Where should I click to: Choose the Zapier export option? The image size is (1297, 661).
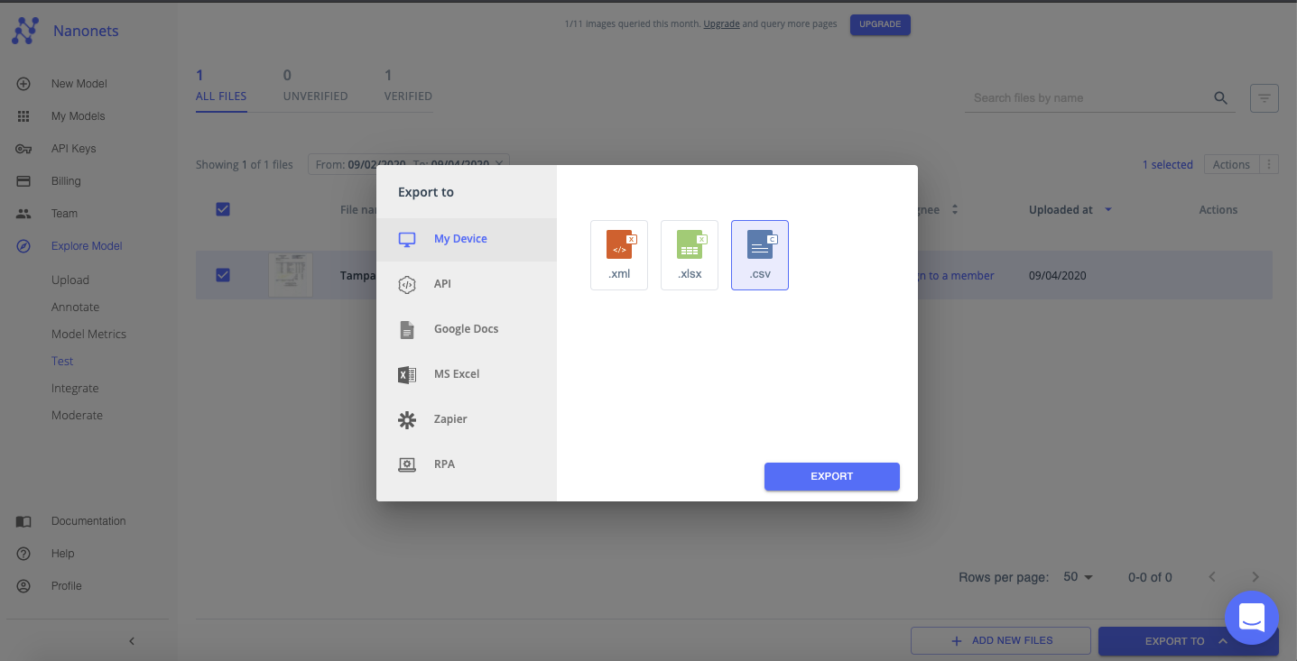pos(450,419)
